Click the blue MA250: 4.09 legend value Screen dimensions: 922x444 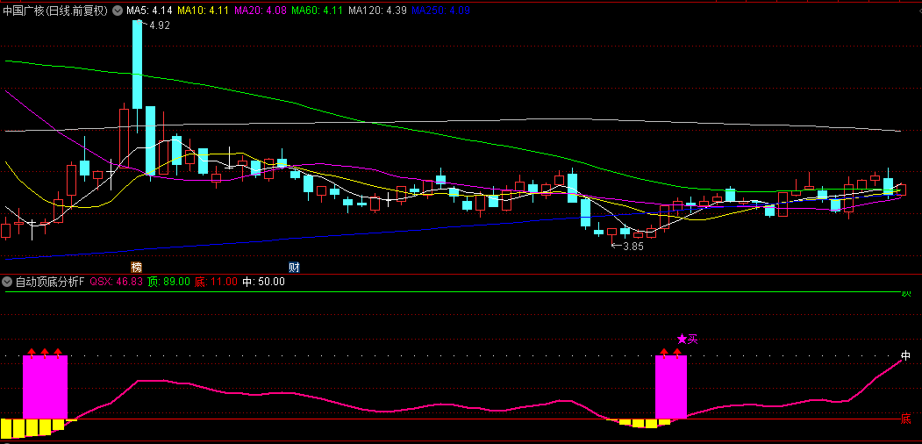tap(440, 10)
